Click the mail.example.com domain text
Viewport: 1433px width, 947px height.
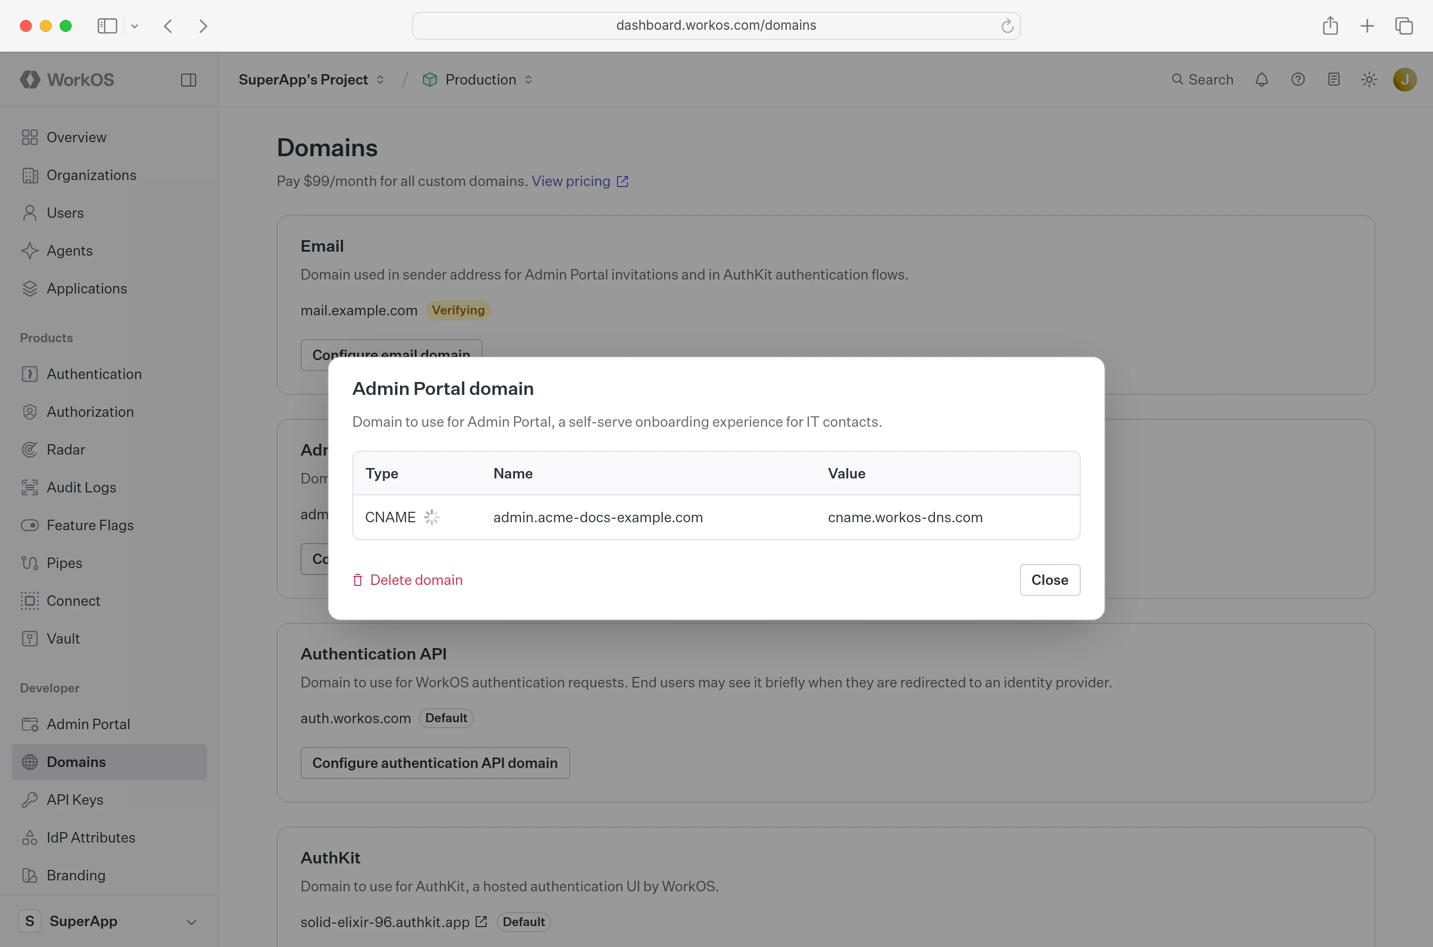tap(359, 310)
